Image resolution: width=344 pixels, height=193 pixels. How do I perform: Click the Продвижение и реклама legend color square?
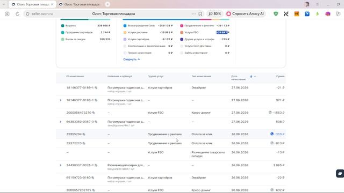coord(182,26)
